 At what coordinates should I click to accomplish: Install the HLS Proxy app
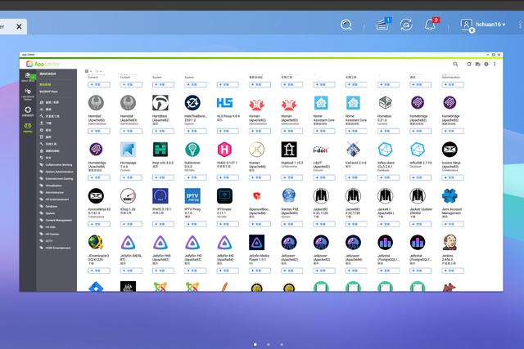click(228, 131)
